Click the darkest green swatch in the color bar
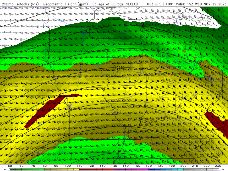Image resolution: width=228 pixels, height=171 pixels. (13, 170)
